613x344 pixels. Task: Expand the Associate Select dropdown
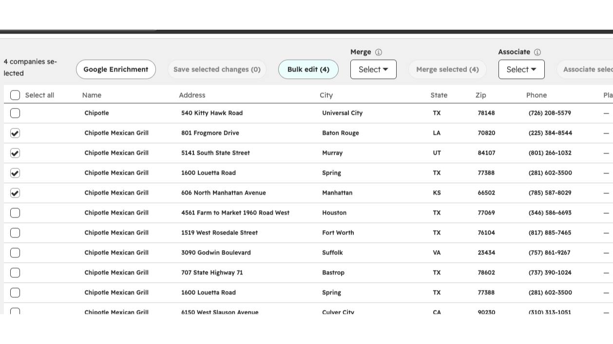coord(521,69)
